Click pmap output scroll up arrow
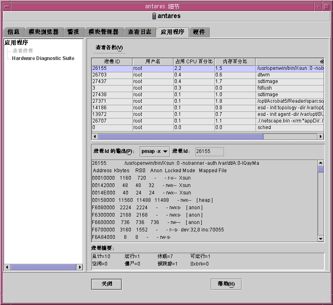This screenshot has height=305, width=333. tap(321, 163)
